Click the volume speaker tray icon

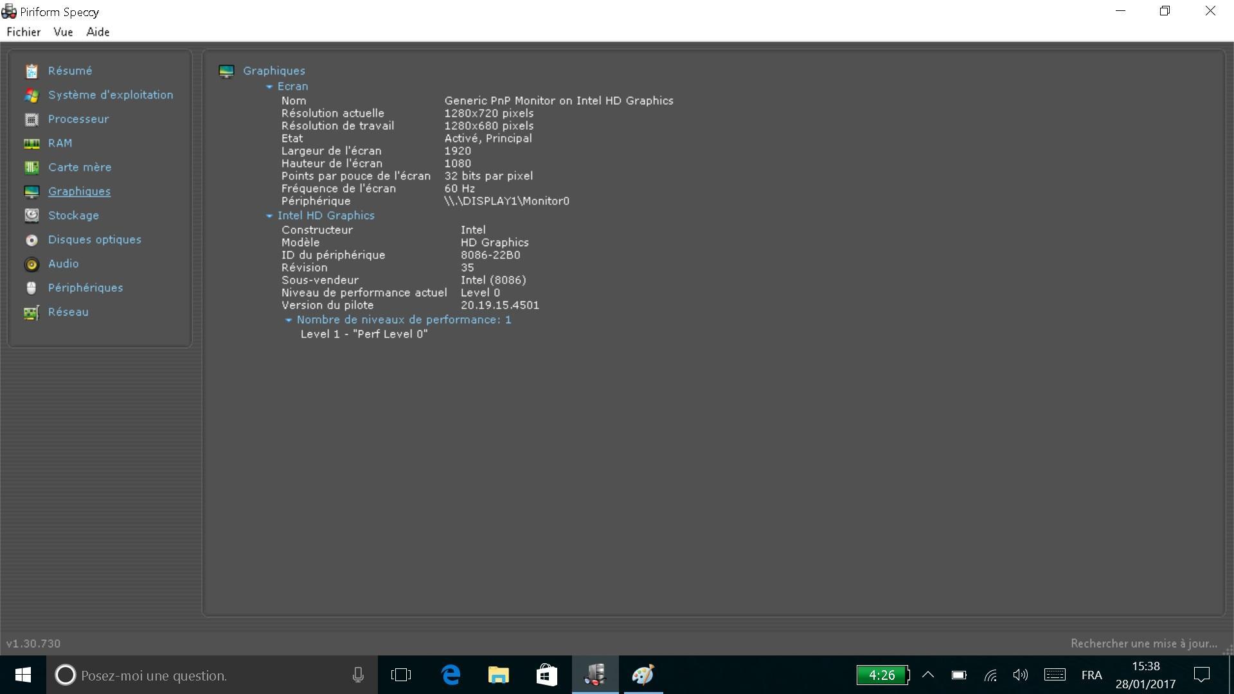[1021, 675]
